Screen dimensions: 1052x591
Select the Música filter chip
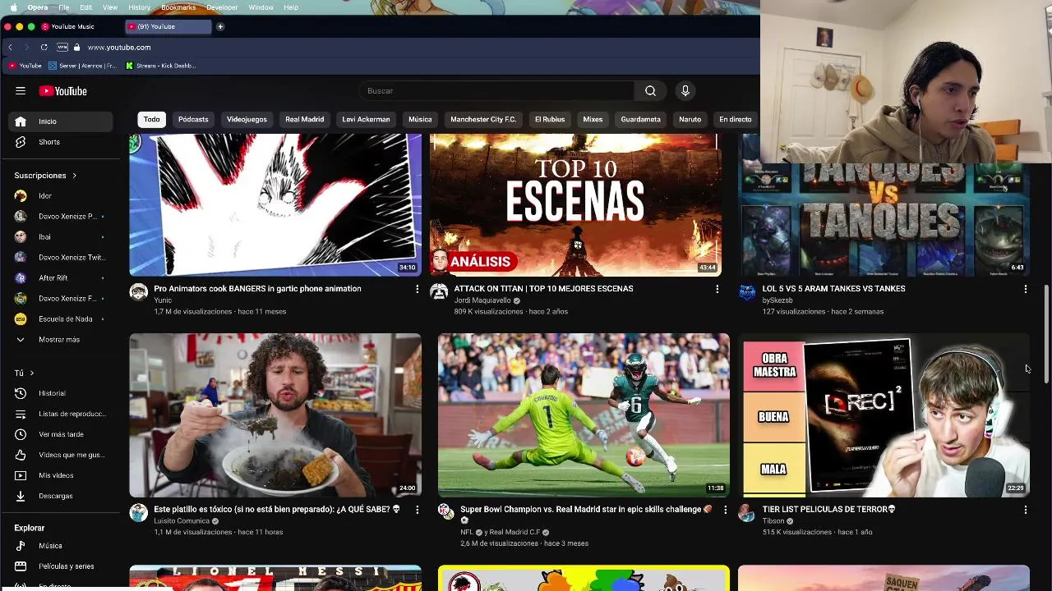coord(420,120)
